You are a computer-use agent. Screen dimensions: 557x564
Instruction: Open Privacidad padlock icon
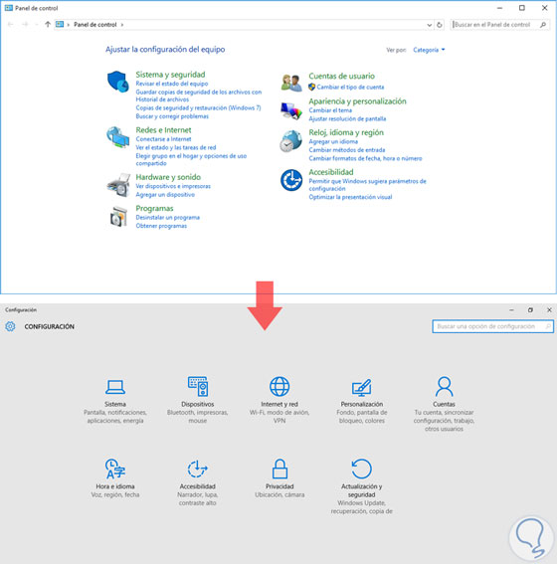pyautogui.click(x=279, y=469)
